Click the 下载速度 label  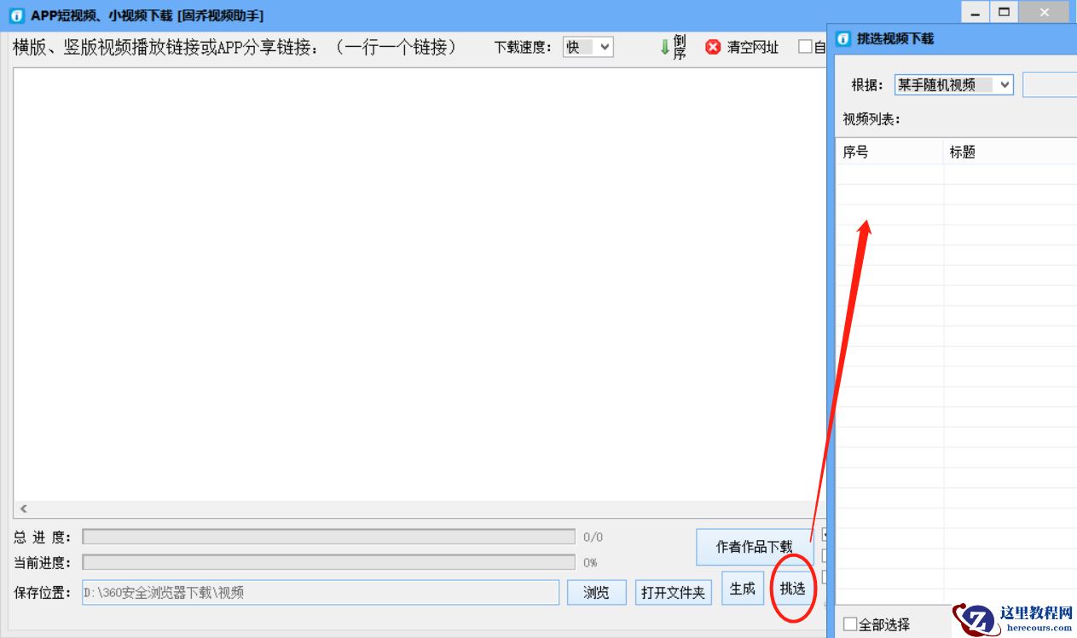pos(523,48)
